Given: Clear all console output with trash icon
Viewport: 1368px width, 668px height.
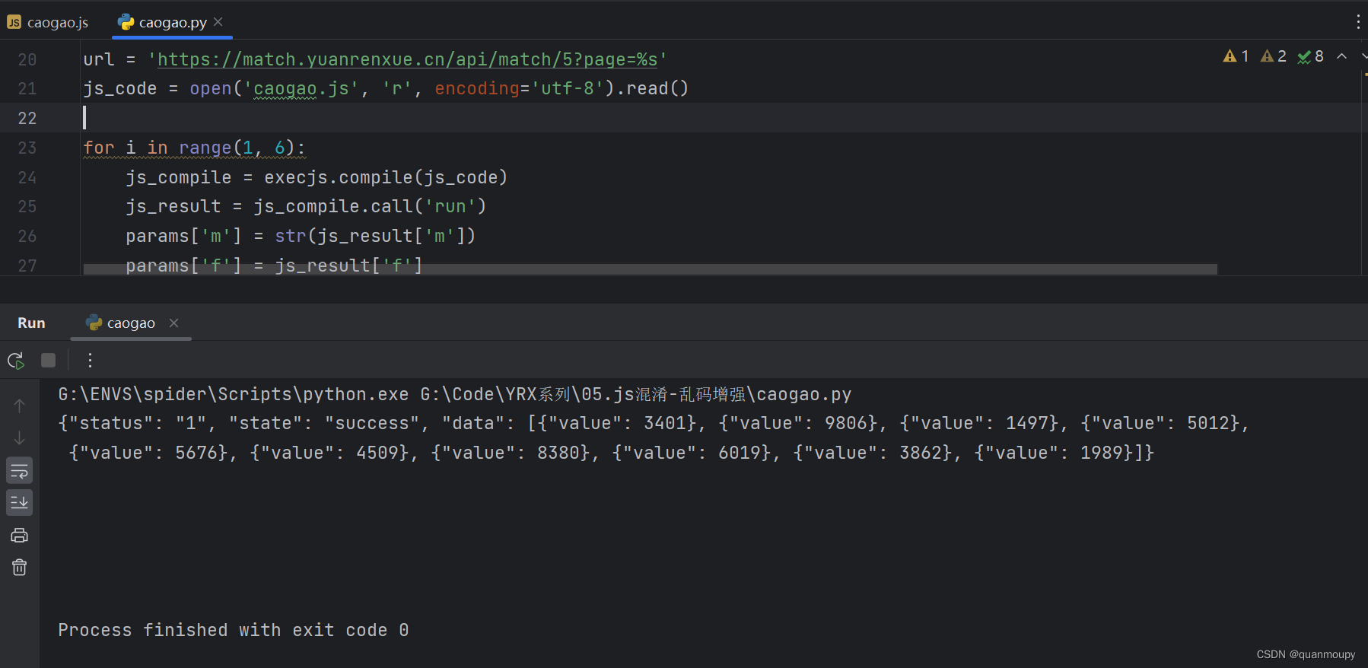Looking at the screenshot, I should 20,568.
